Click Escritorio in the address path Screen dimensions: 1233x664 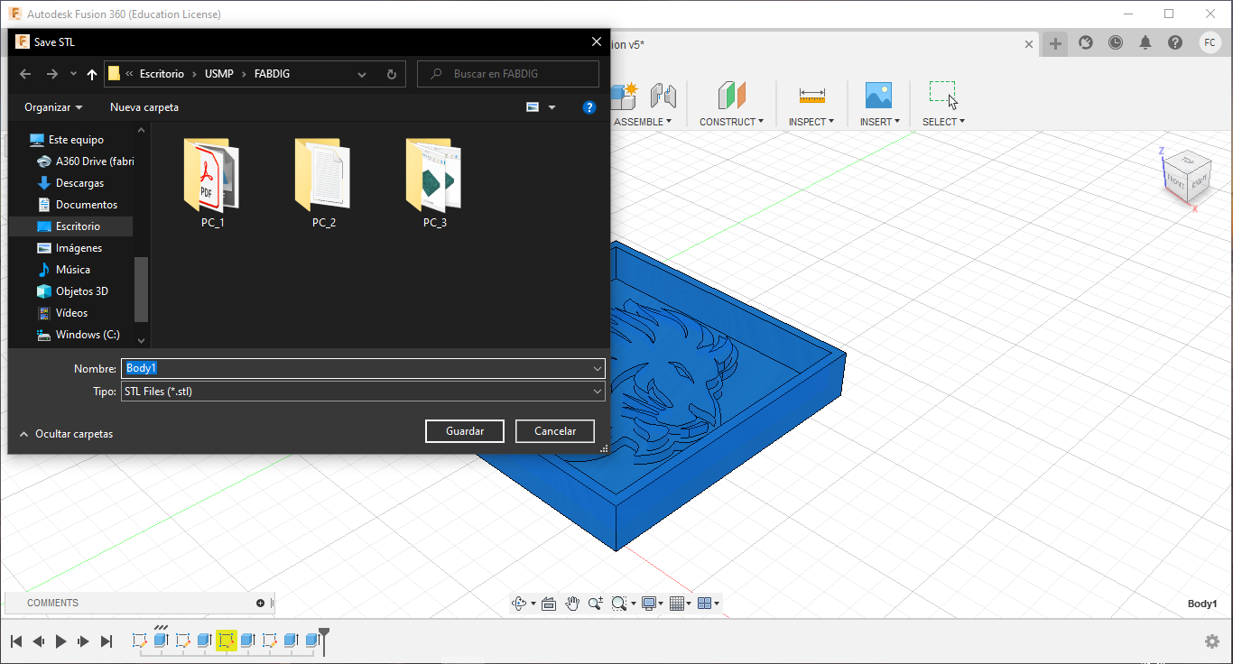point(162,74)
